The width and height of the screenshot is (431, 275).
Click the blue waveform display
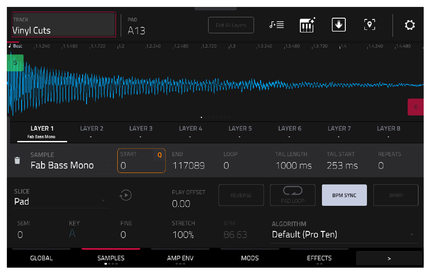(215, 85)
